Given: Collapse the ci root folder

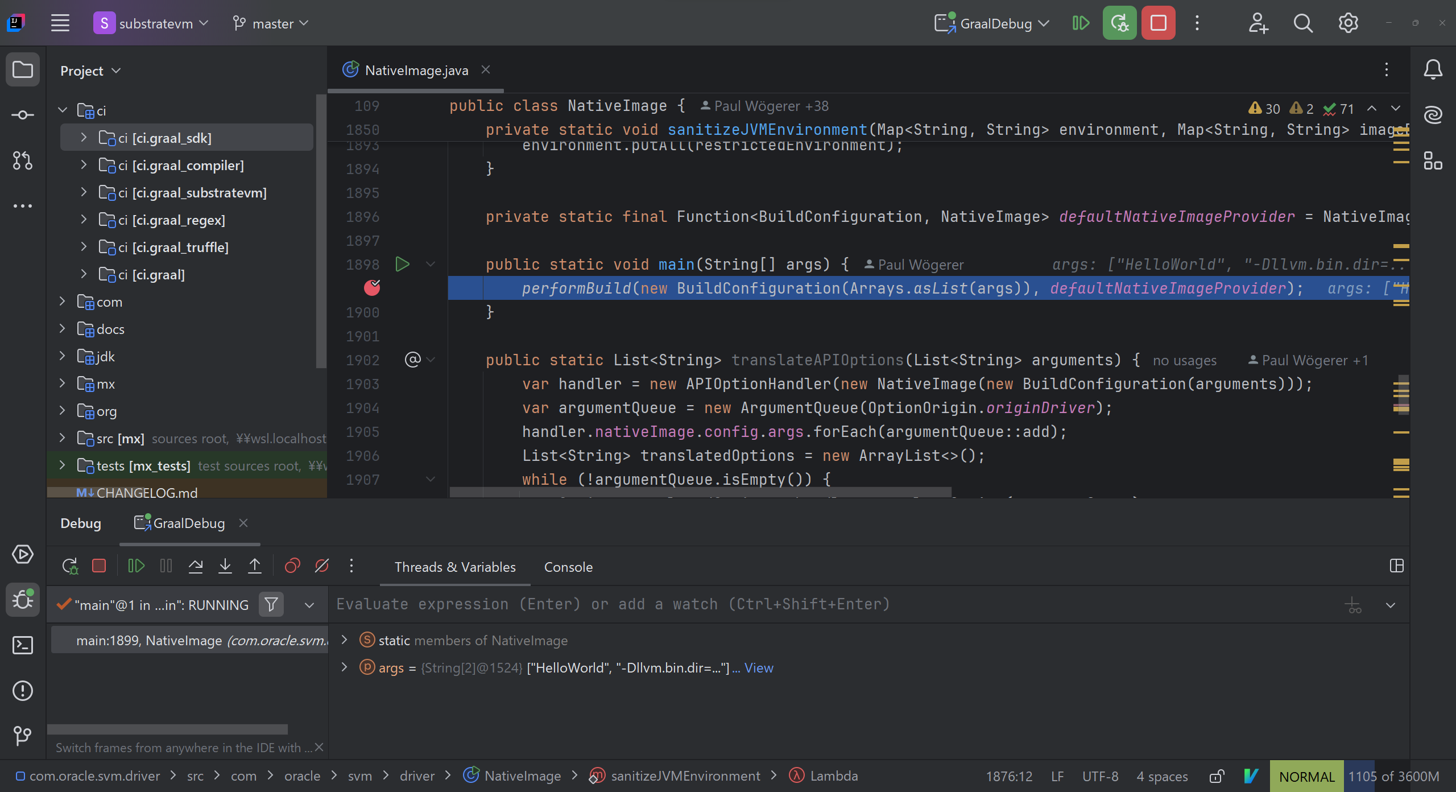Looking at the screenshot, I should pyautogui.click(x=63, y=110).
